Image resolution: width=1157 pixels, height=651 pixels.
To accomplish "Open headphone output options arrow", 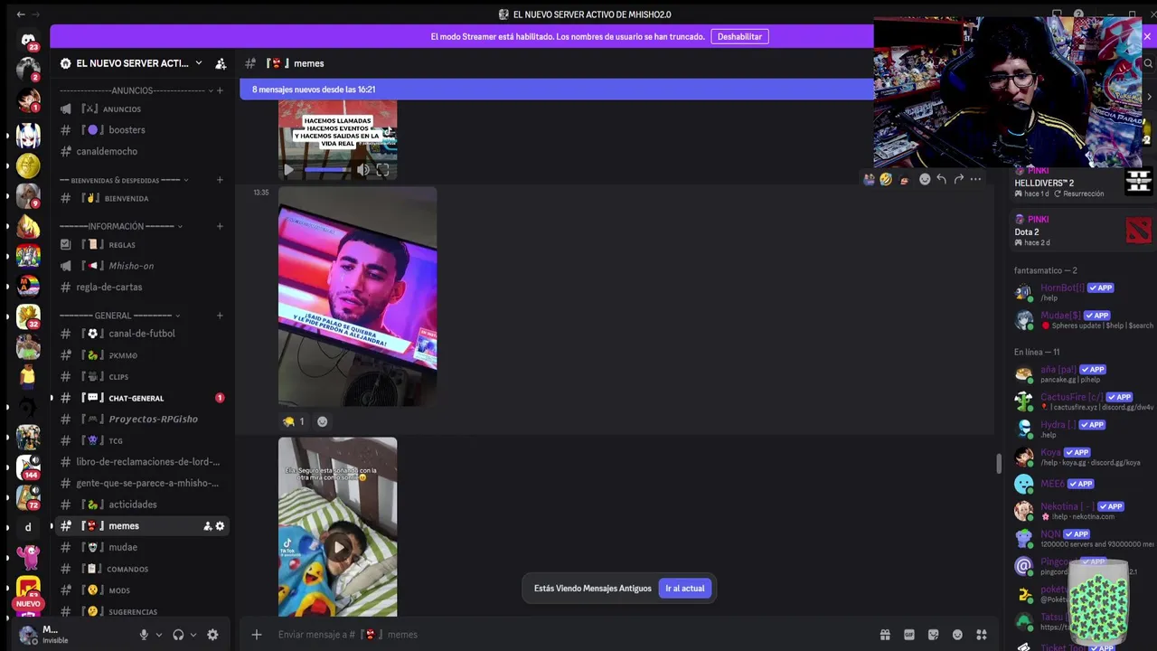I will click(194, 635).
